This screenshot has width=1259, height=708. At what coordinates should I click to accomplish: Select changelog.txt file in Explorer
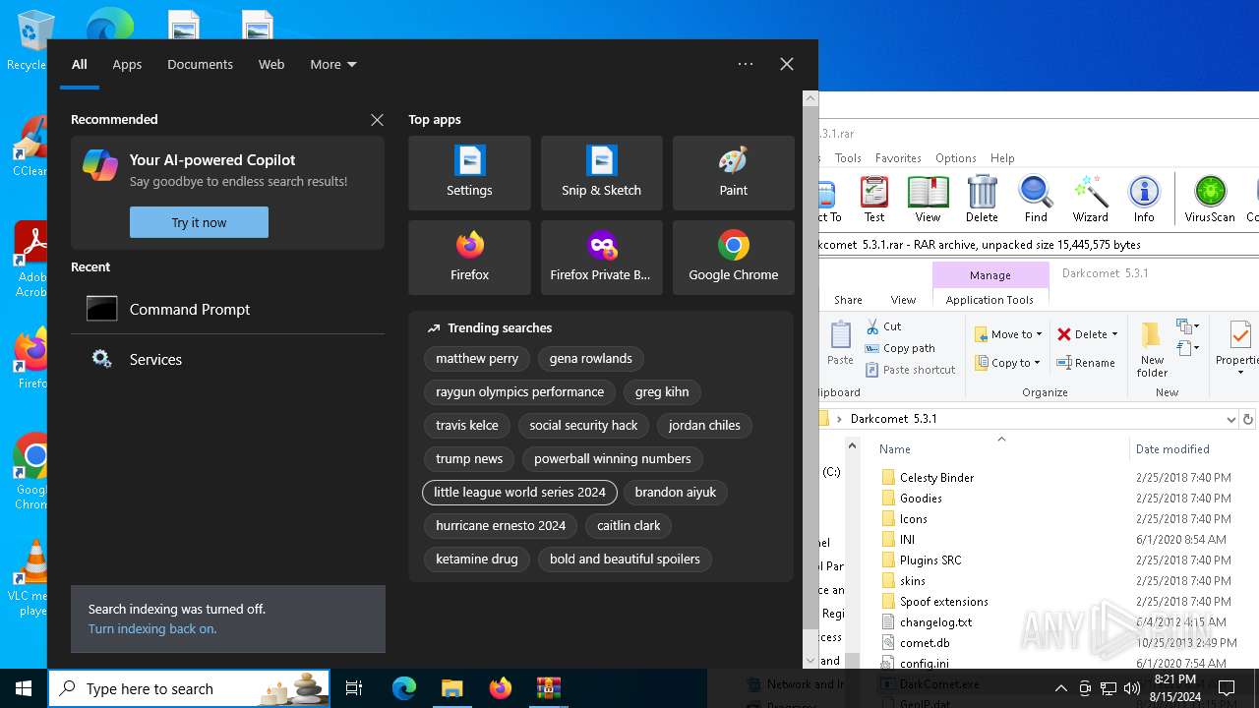coord(935,621)
